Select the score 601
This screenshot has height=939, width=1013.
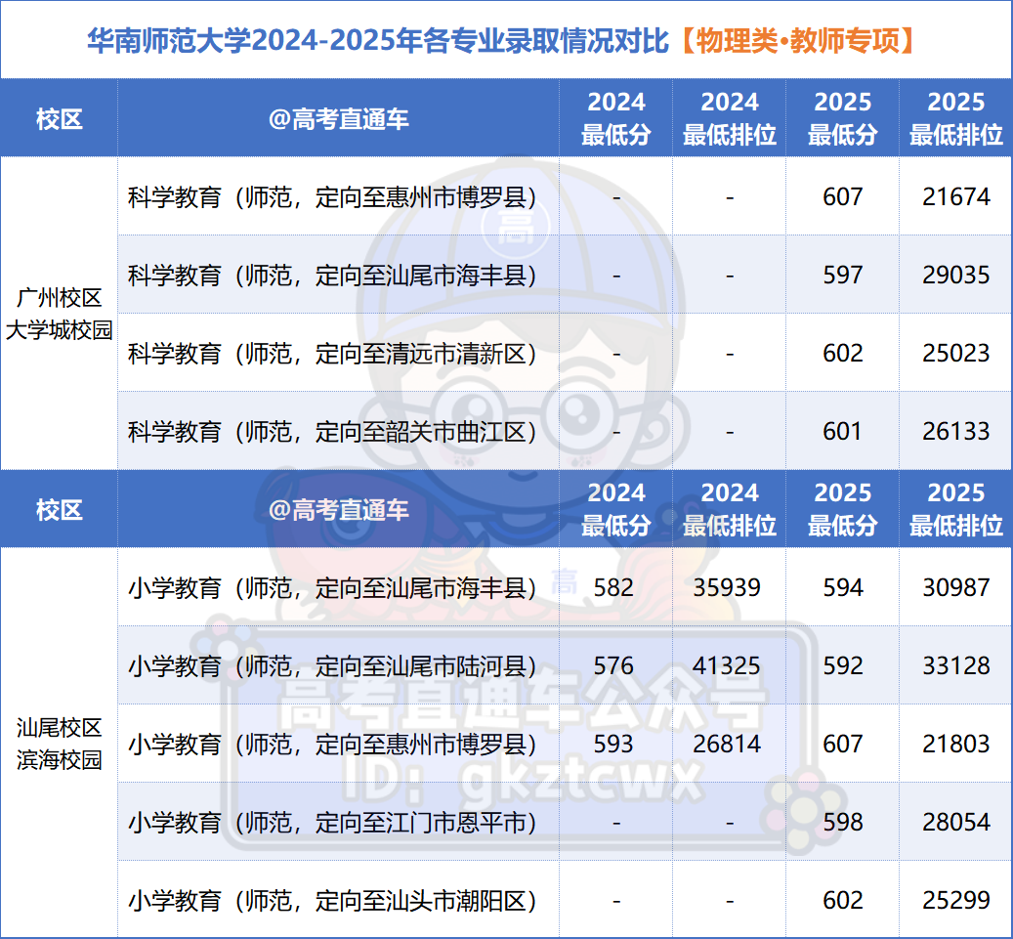842,431
